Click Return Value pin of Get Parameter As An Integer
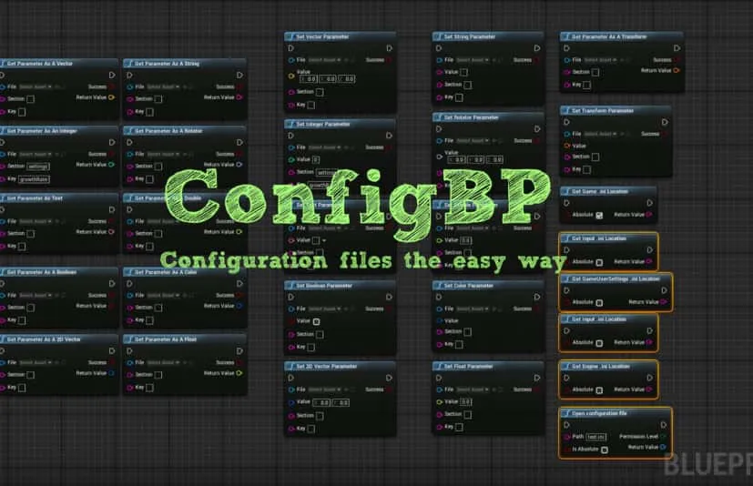 coord(111,165)
